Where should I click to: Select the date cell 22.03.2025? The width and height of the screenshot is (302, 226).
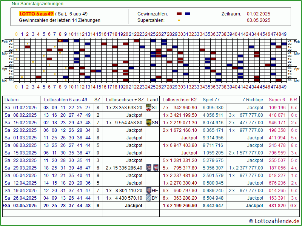(25, 160)
